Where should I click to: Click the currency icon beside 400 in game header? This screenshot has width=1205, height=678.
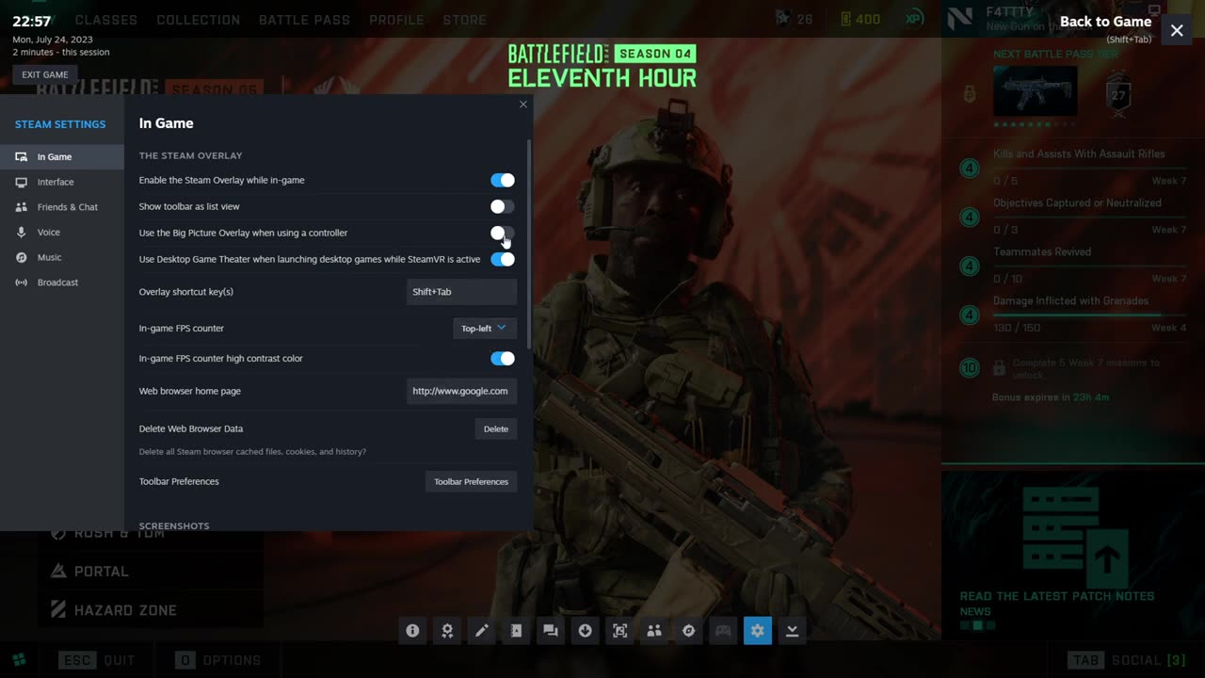pos(845,19)
